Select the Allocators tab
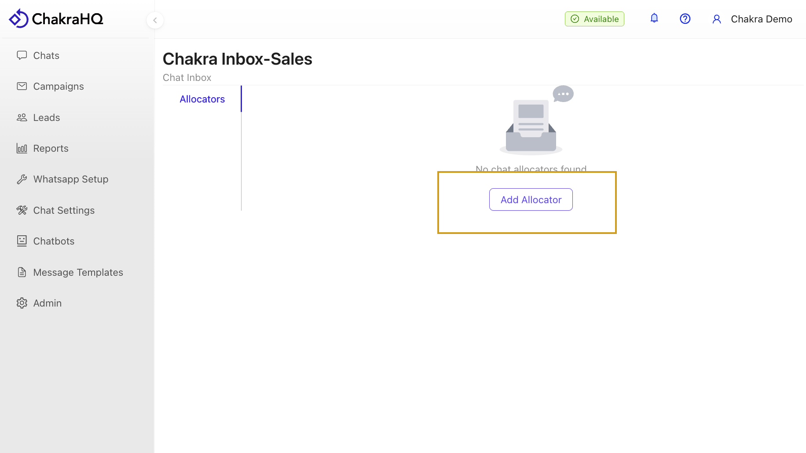This screenshot has width=806, height=453. tap(202, 99)
